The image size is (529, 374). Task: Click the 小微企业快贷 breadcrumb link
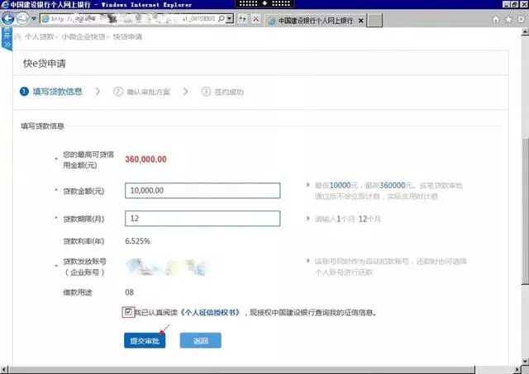pyautogui.click(x=83, y=36)
